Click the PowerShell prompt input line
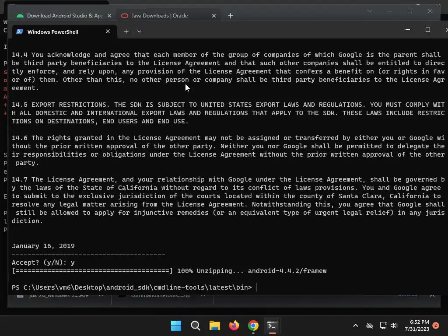 pyautogui.click(x=134, y=287)
